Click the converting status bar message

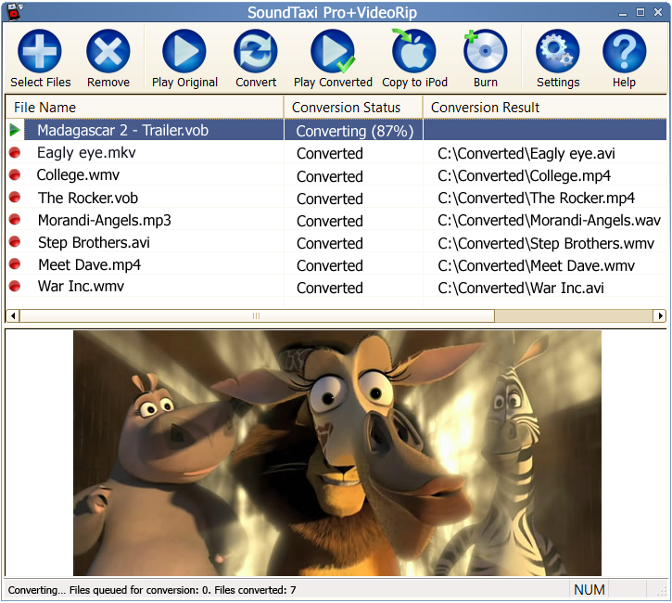pyautogui.click(x=152, y=590)
